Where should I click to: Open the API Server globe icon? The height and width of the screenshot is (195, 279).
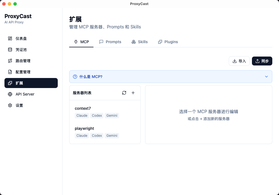coord(10,94)
